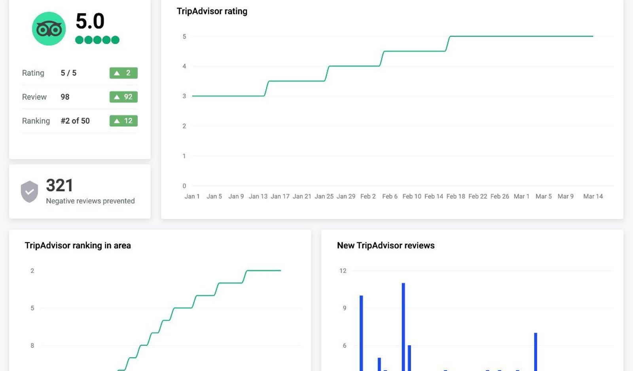Click the Jan 13 axis label
This screenshot has width=633, height=371.
pyautogui.click(x=258, y=196)
